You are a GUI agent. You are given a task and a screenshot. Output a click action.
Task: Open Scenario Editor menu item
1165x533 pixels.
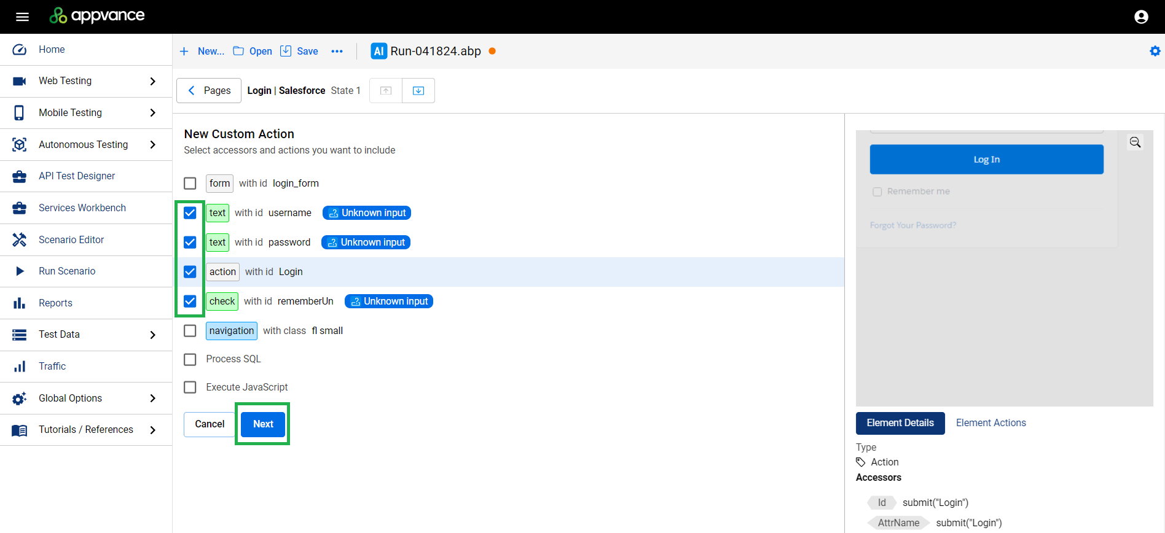[x=86, y=239]
